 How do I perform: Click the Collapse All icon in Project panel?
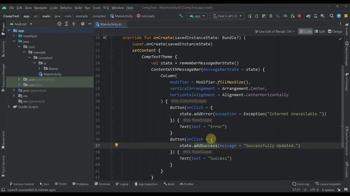[x=74, y=24]
